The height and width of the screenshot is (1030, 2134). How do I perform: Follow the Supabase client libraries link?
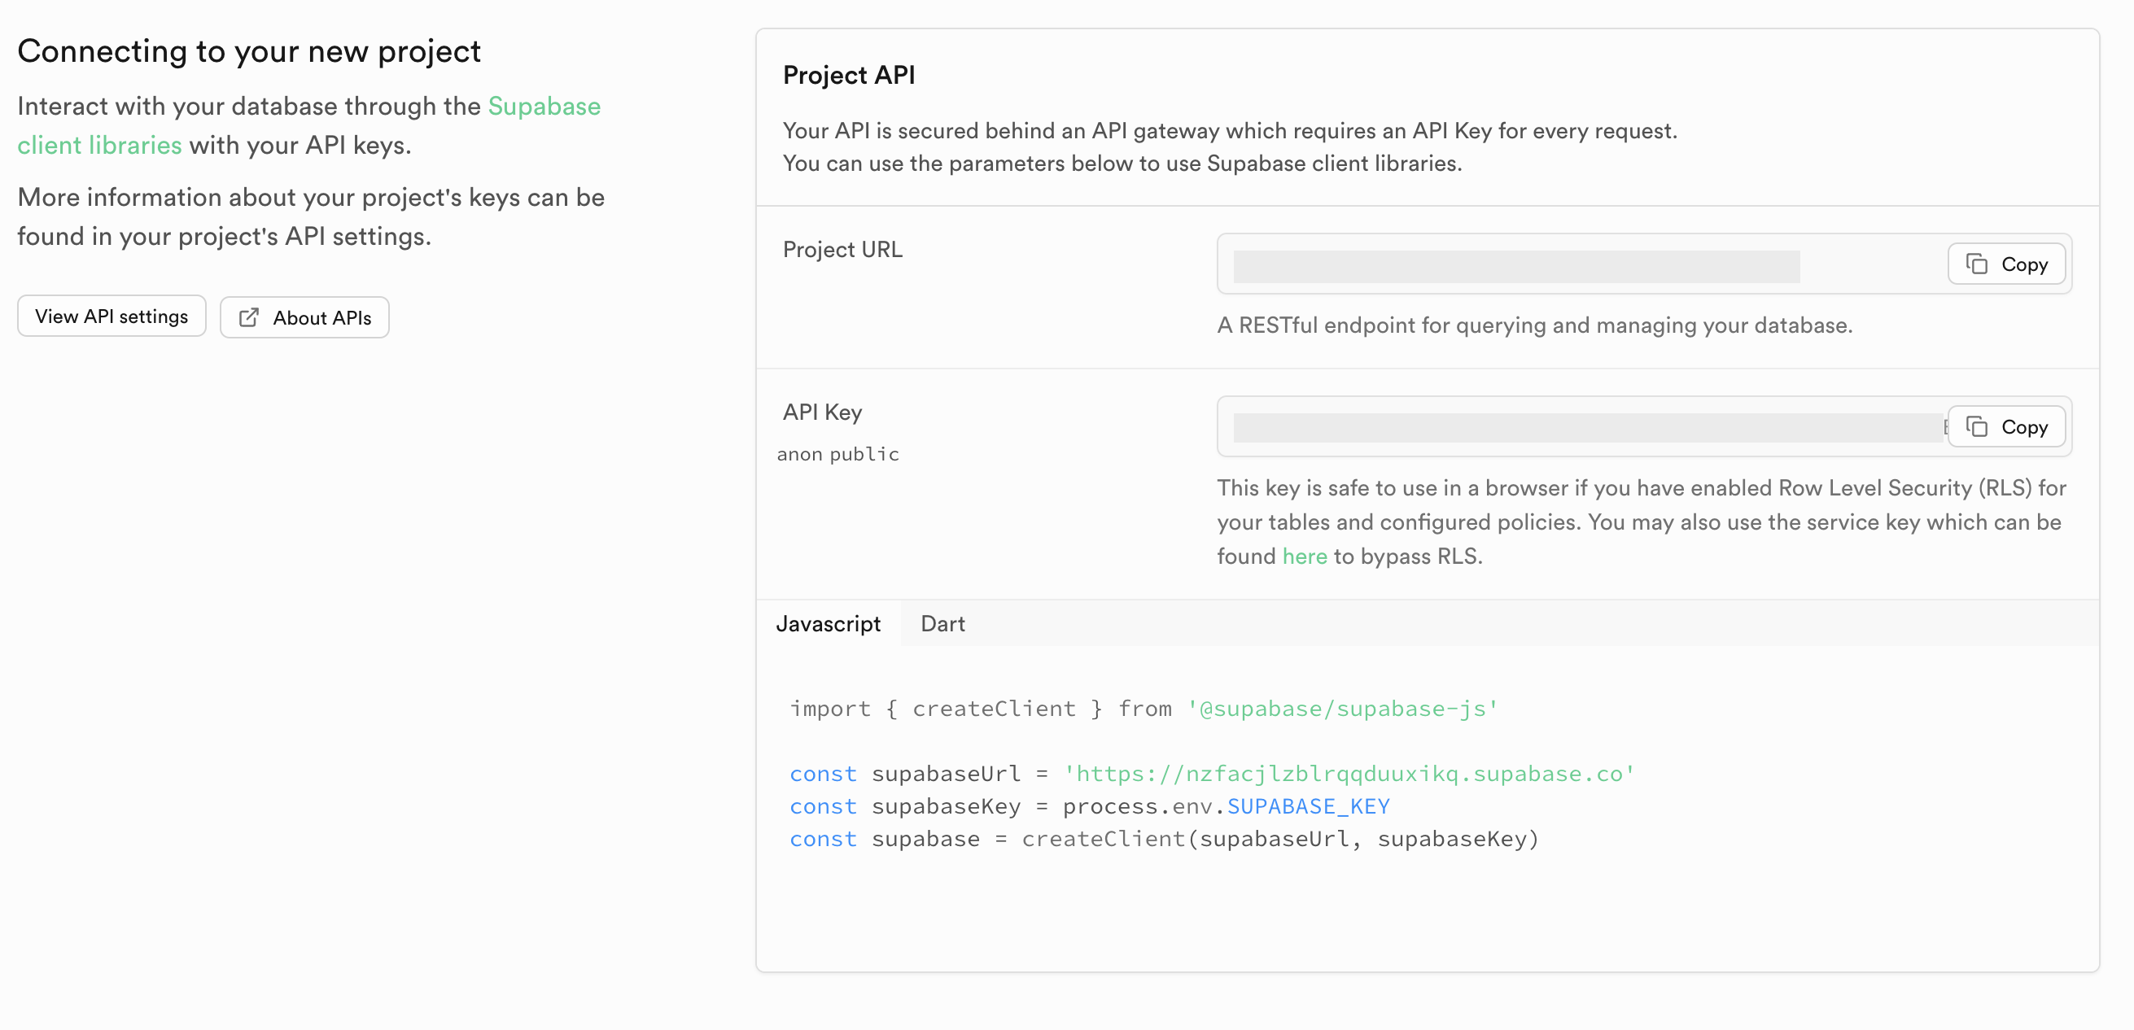544,107
